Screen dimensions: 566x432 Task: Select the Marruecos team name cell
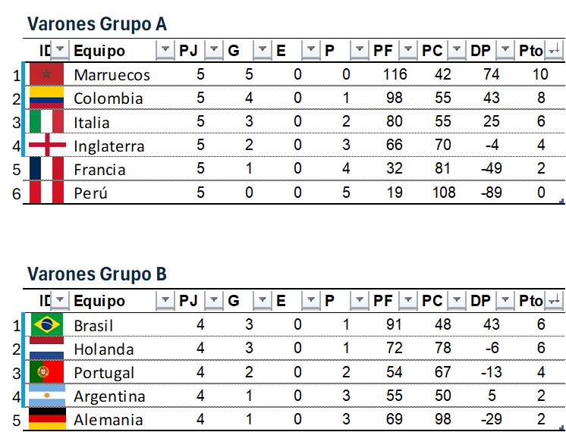(112, 75)
